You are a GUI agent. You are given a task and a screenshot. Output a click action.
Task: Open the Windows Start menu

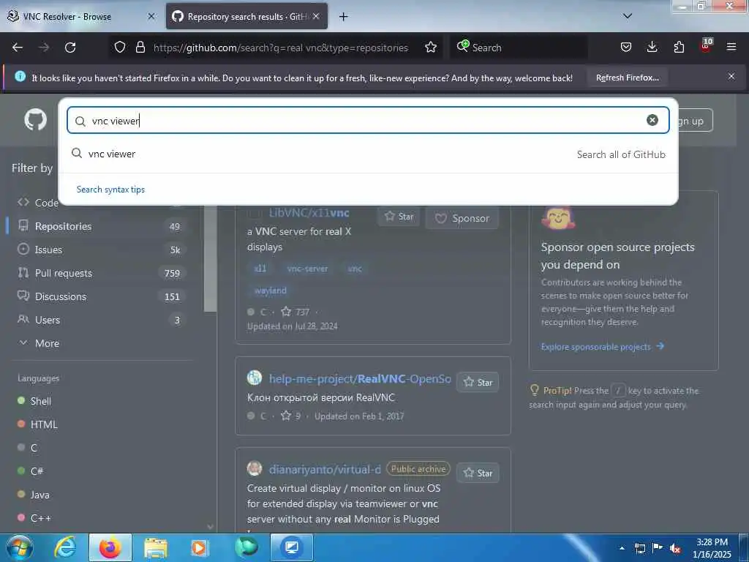(19, 547)
